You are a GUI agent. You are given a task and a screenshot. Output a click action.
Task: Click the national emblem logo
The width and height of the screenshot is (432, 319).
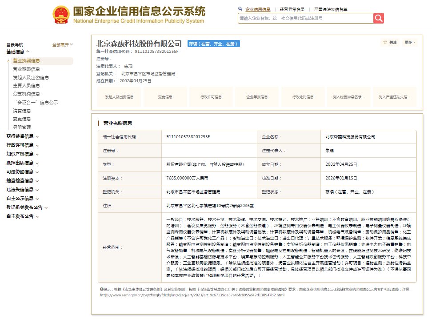pyautogui.click(x=61, y=15)
